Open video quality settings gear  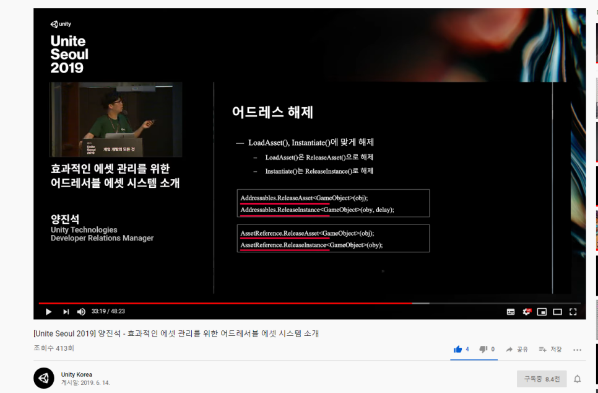[x=527, y=311]
